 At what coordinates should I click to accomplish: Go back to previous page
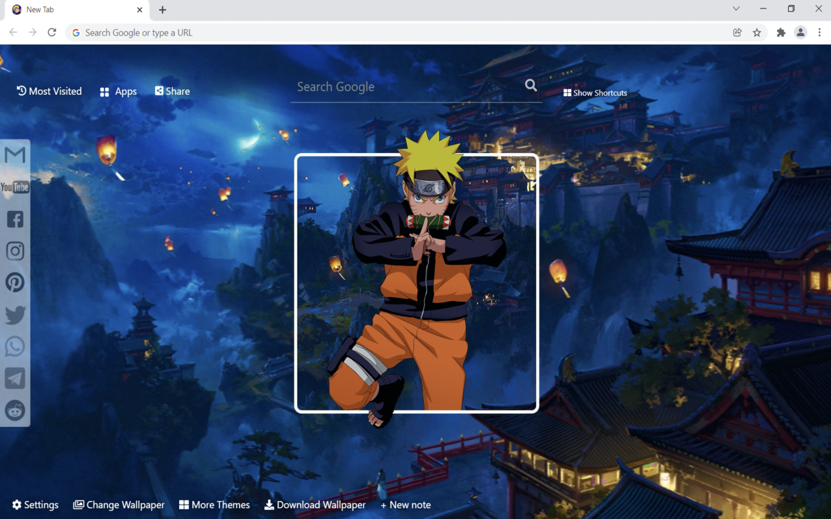[x=13, y=32]
